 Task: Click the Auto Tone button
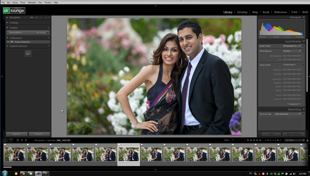coord(289,65)
